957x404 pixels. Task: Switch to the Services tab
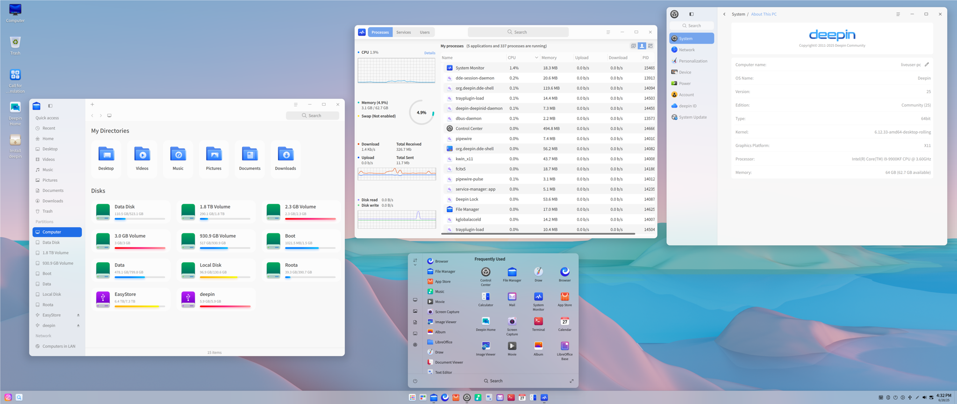(x=403, y=32)
